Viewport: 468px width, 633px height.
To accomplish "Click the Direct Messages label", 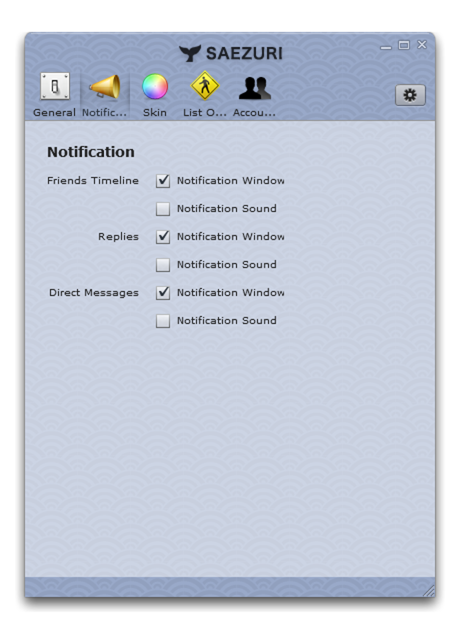I will [x=94, y=292].
